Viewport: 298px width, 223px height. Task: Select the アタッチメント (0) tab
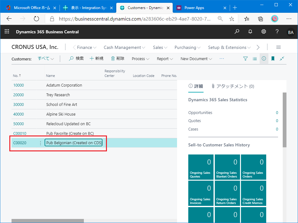(233, 86)
